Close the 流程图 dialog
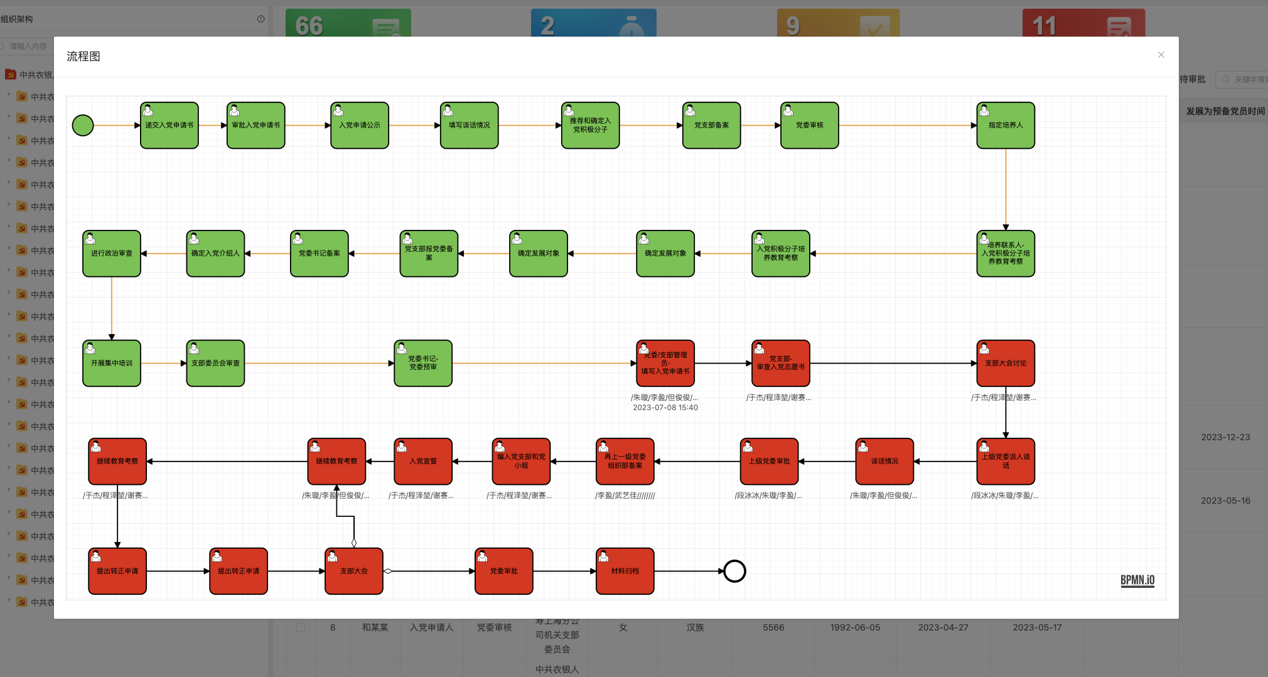This screenshot has height=677, width=1268. pyautogui.click(x=1161, y=55)
